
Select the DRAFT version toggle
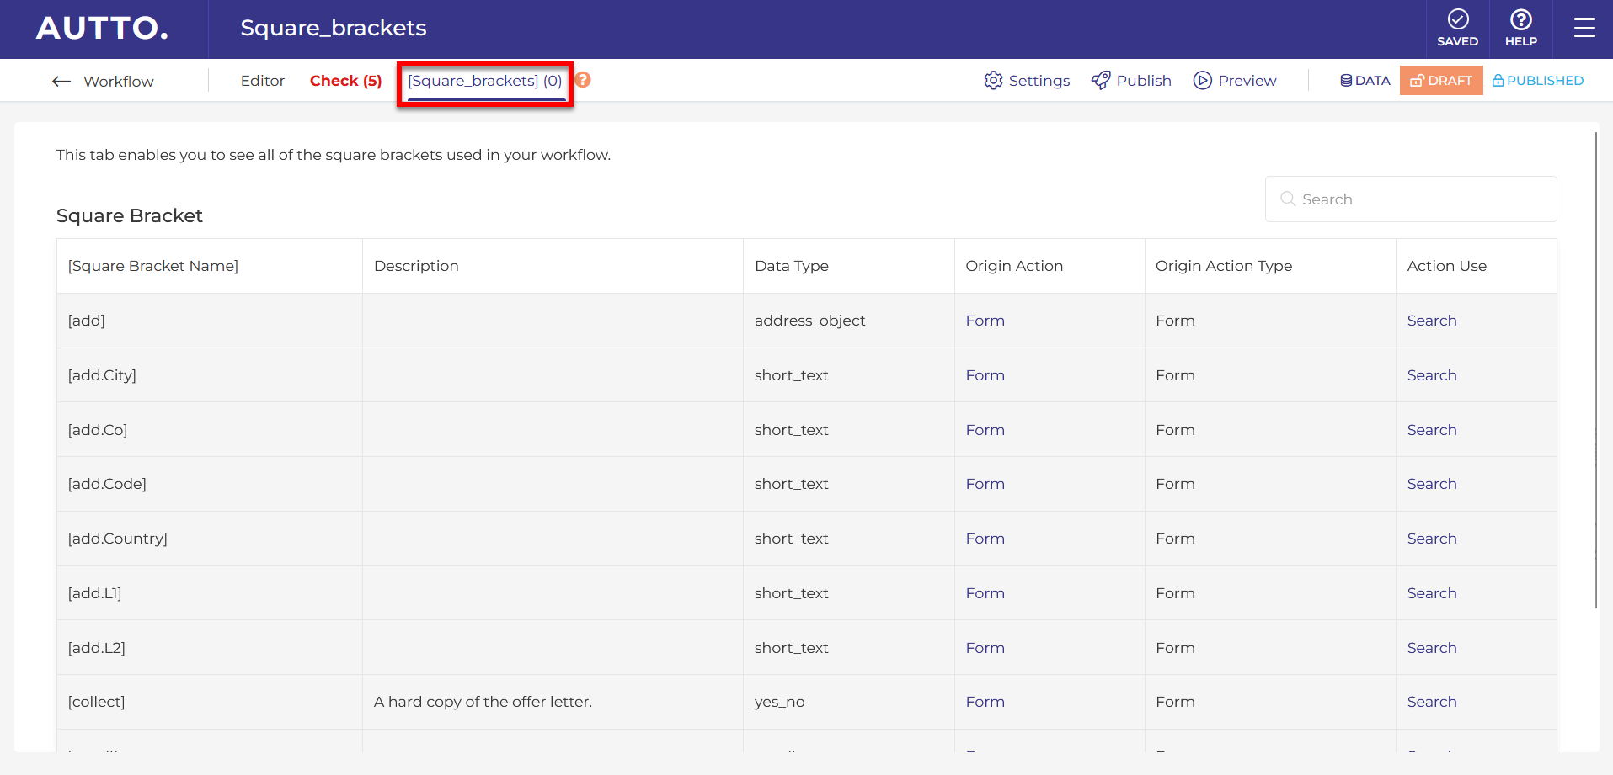click(x=1440, y=81)
